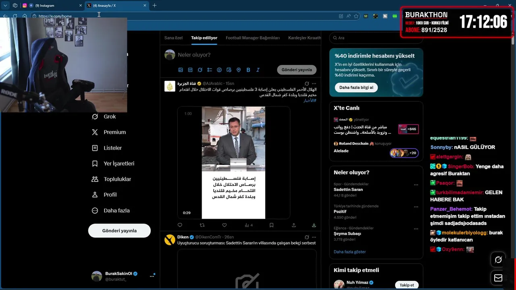Close the Anasayfa / X browser tab

pyautogui.click(x=145, y=6)
